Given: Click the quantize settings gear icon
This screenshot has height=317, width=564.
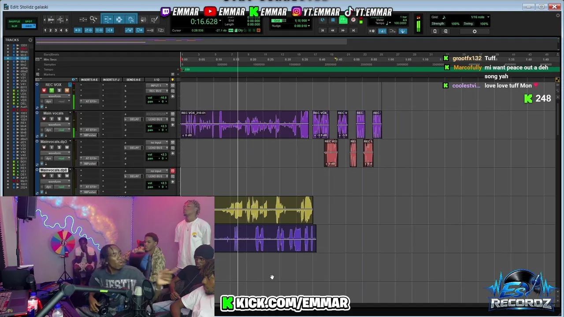Looking at the screenshot, I should pos(475,31).
